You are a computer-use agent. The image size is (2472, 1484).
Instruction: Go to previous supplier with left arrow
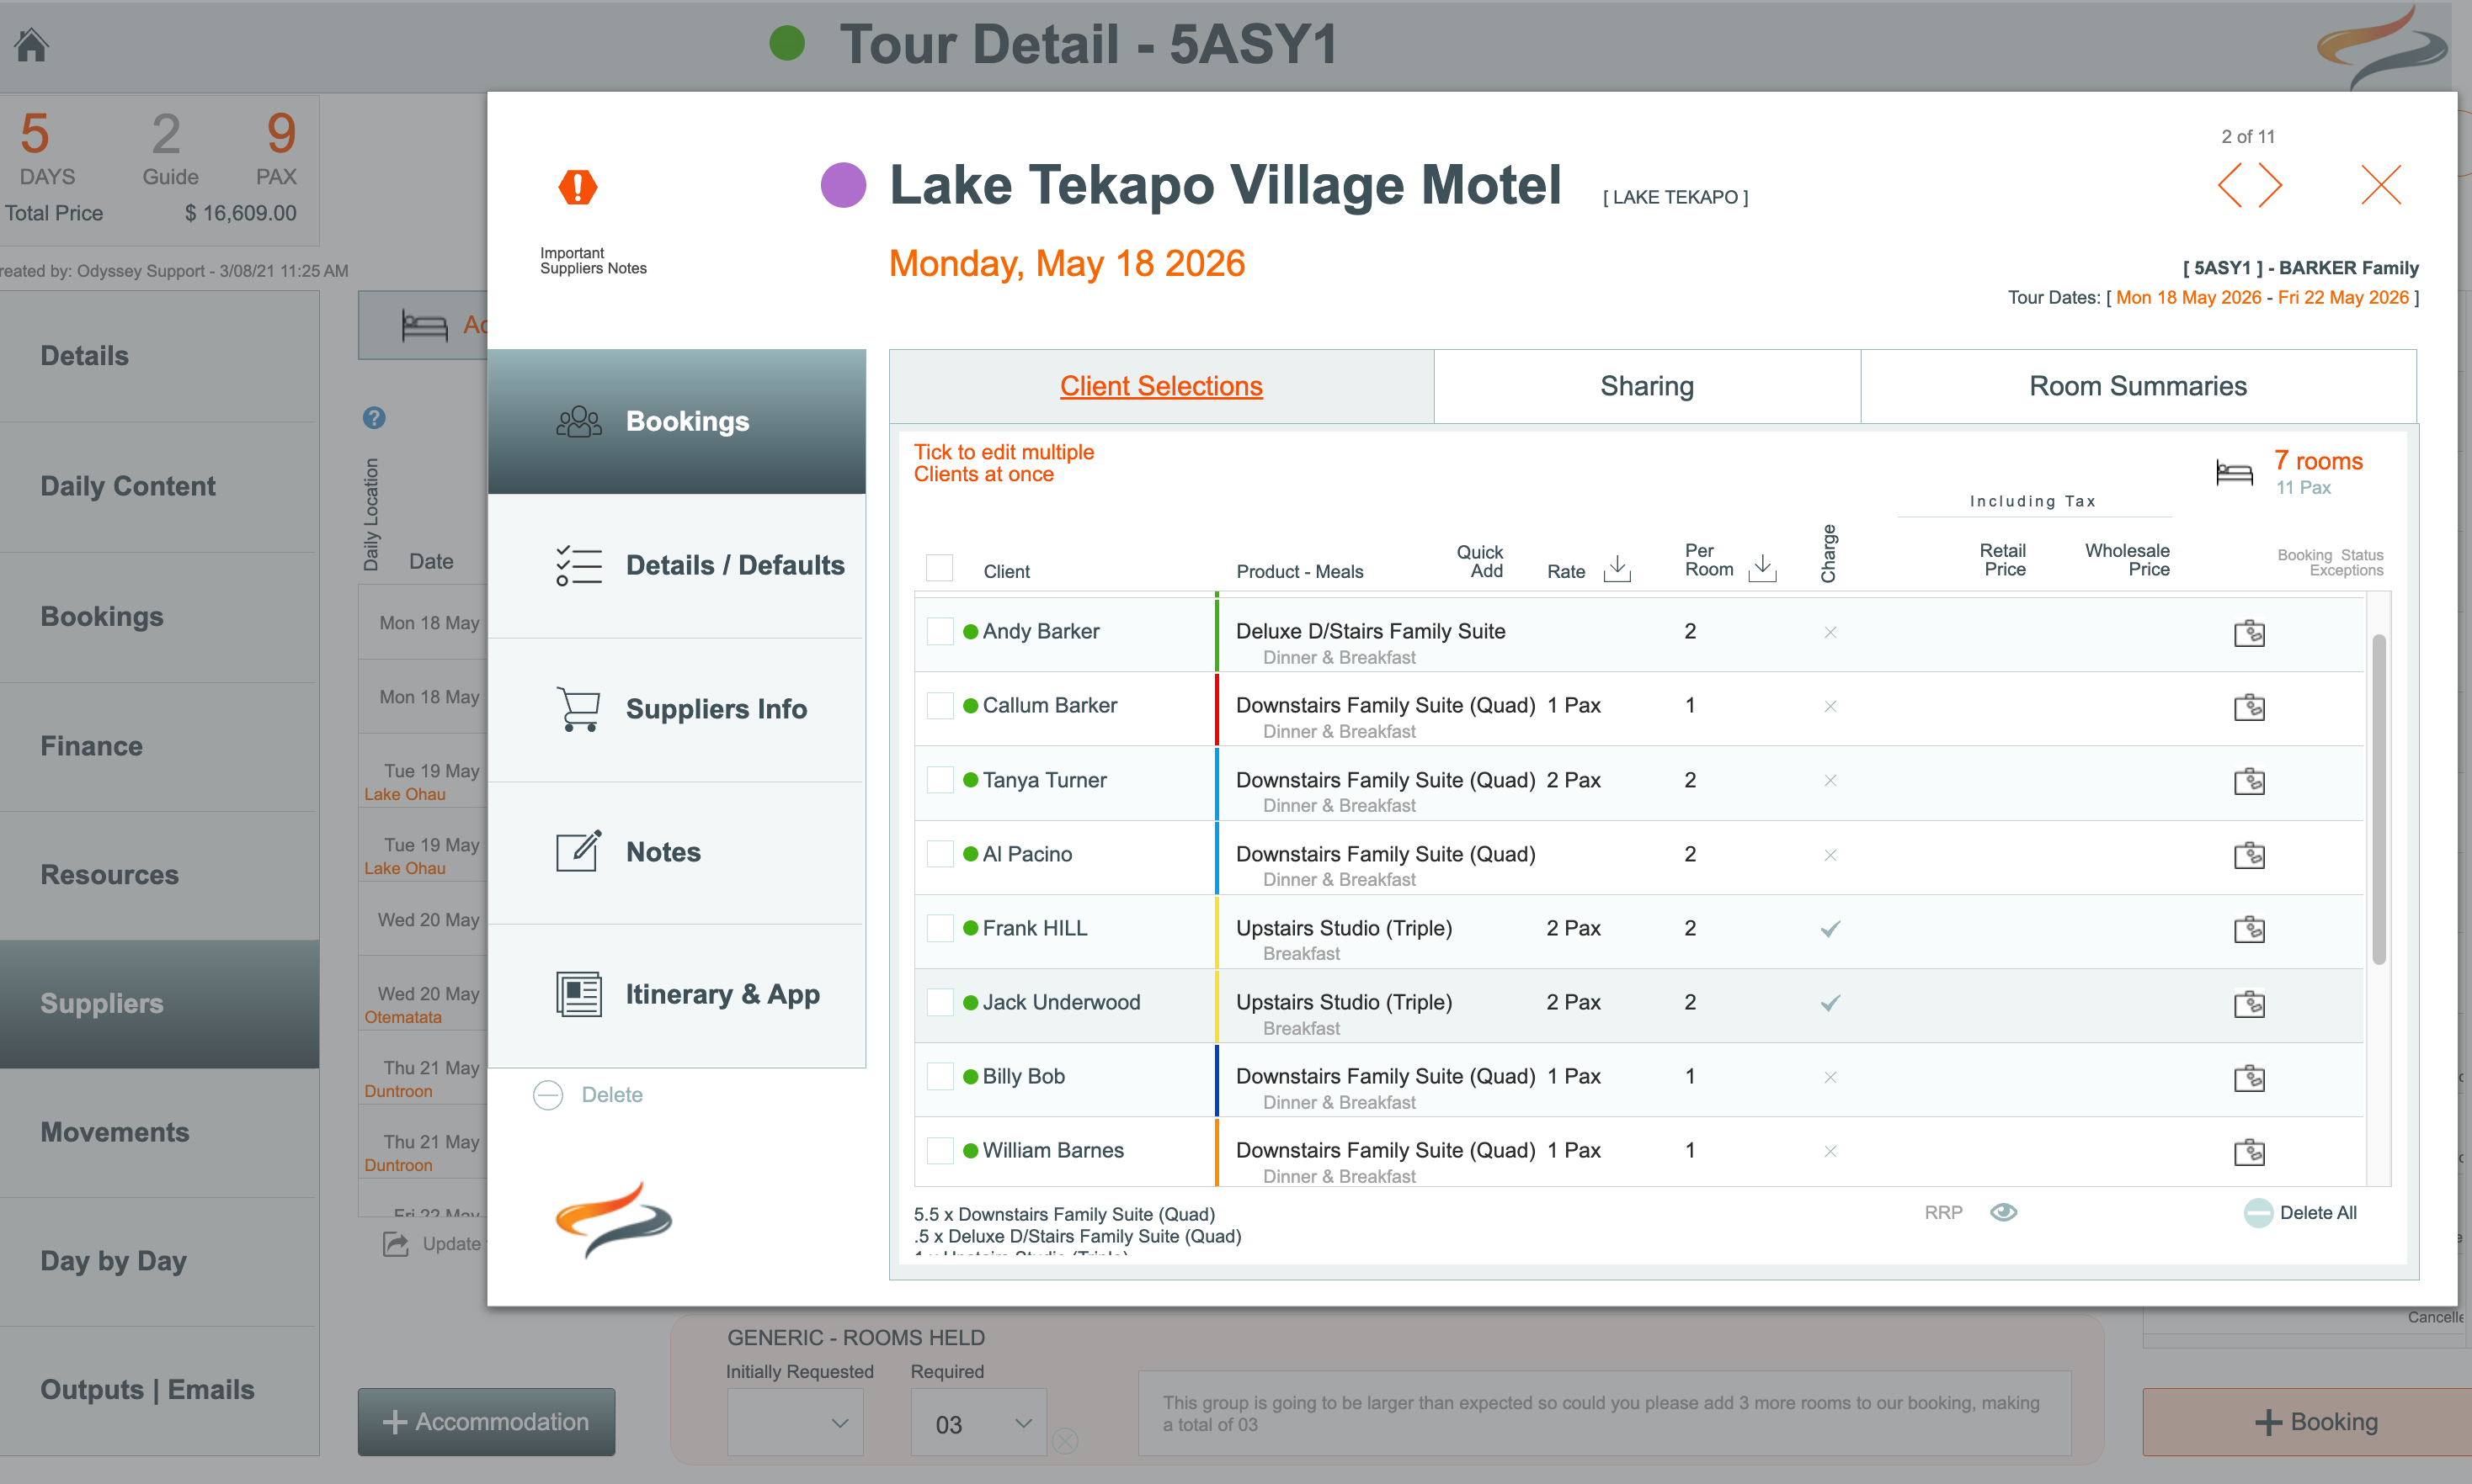tap(2230, 186)
